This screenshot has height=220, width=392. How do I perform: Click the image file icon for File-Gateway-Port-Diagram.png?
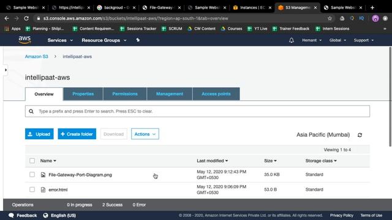click(43, 175)
